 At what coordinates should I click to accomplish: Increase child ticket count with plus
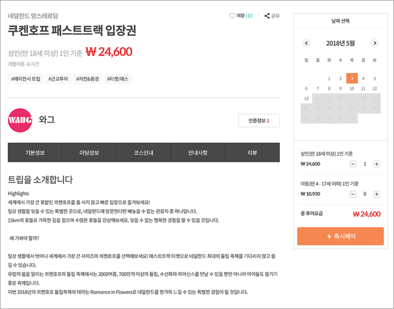(x=376, y=194)
